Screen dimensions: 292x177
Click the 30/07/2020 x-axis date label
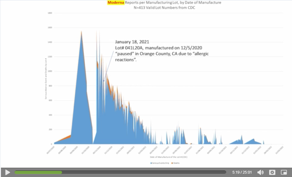tap(50, 150)
